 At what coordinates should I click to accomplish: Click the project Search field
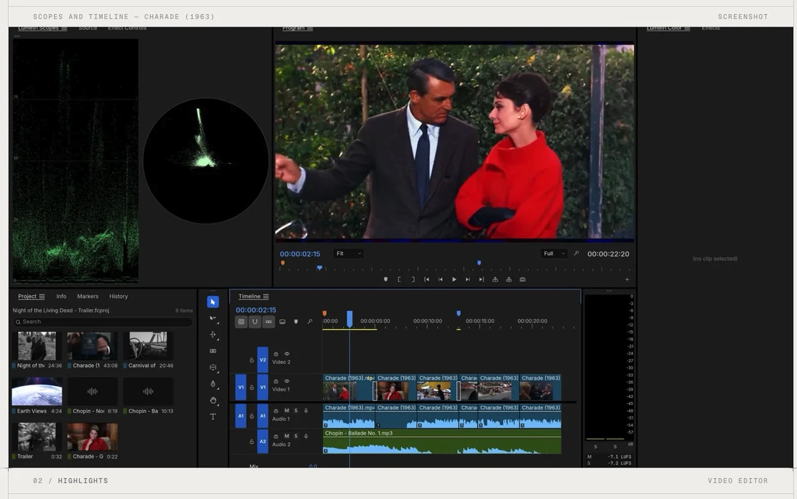(x=103, y=322)
